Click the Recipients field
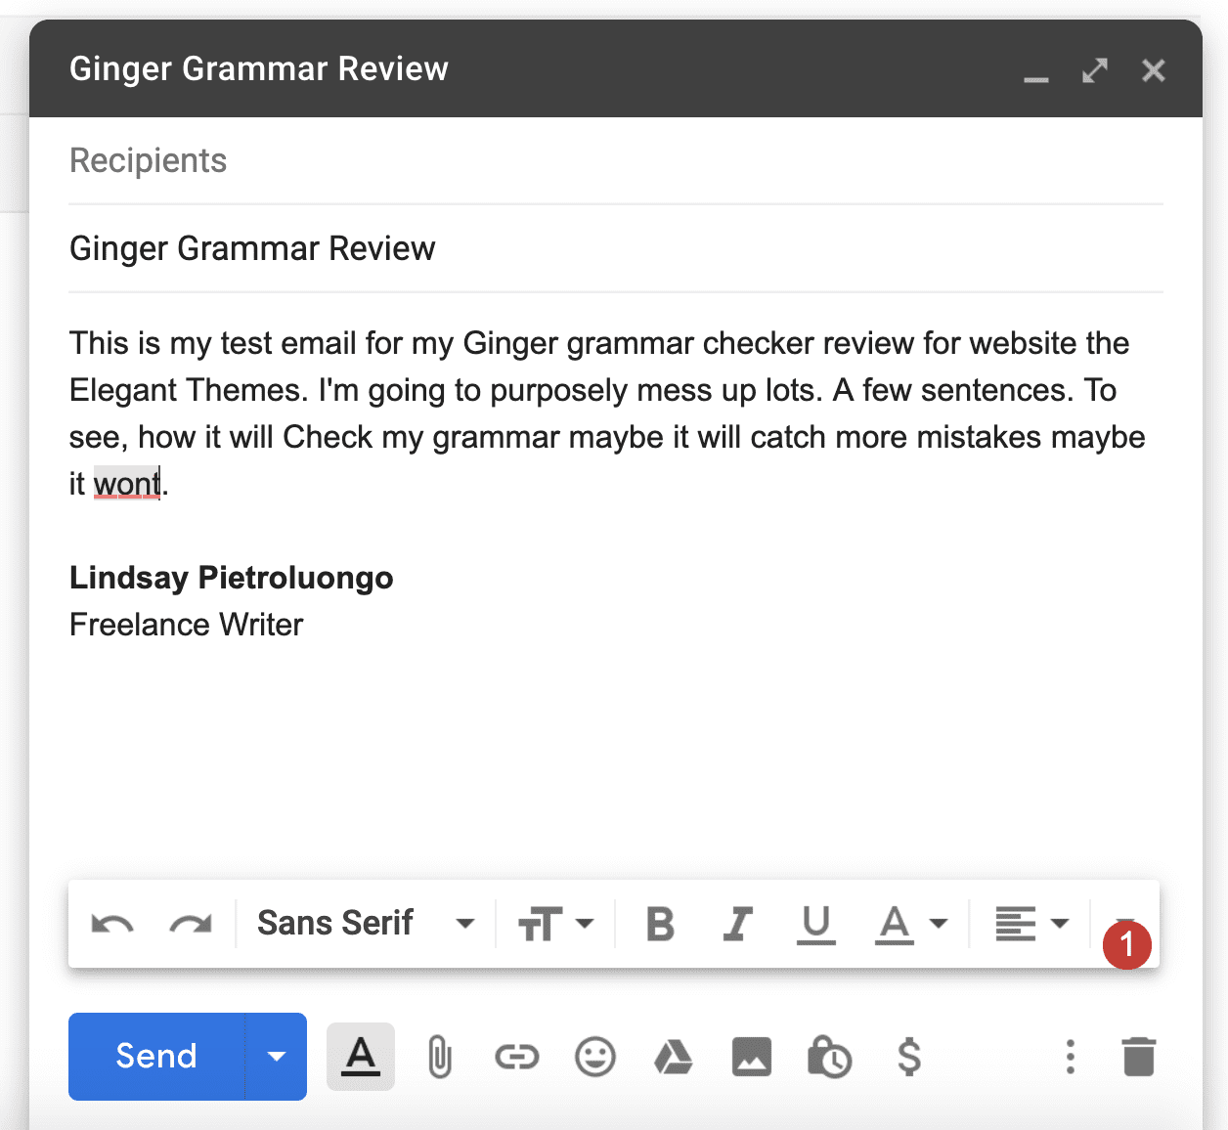The image size is (1228, 1130). (x=293, y=160)
